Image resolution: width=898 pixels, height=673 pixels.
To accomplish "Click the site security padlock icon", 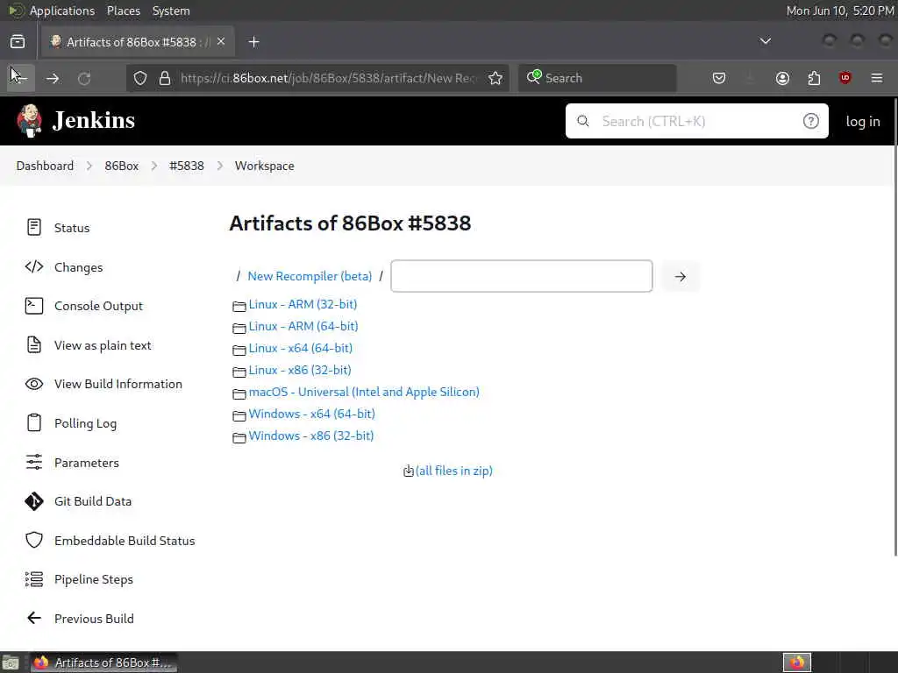I will [x=165, y=78].
